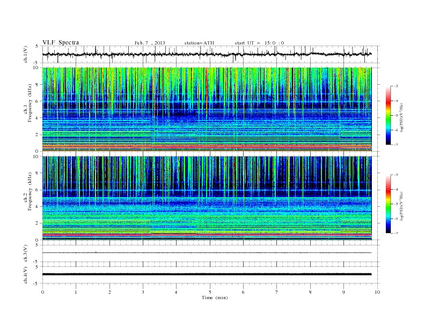Click the "start UT = 15:0:0" header text
The height and width of the screenshot is (328, 425).
tap(259, 43)
